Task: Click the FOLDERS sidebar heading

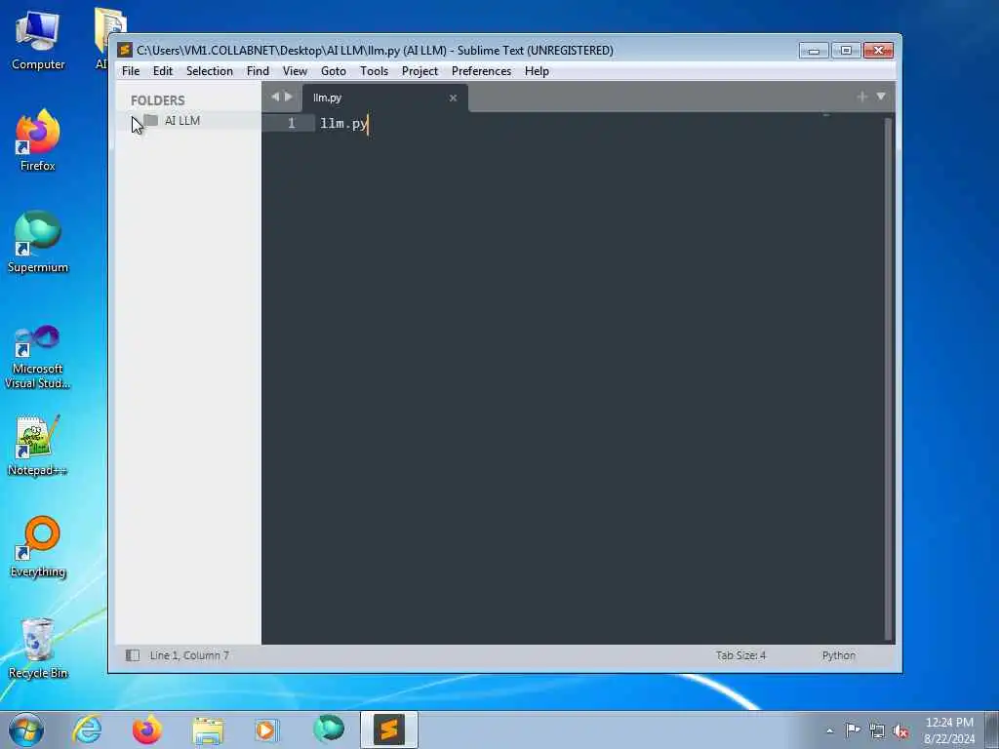Action: click(157, 100)
